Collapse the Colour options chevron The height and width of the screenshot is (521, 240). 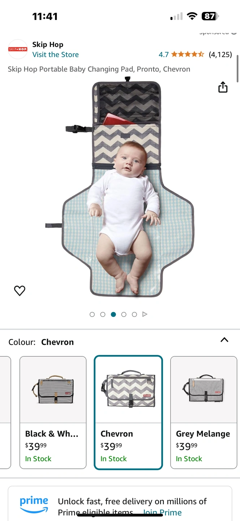pyautogui.click(x=224, y=340)
